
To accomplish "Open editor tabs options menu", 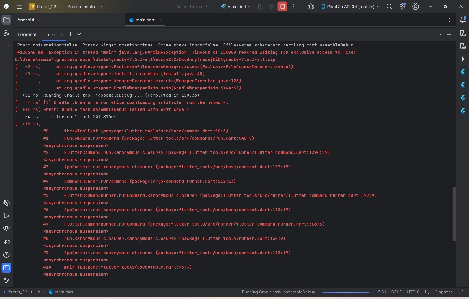I will [x=449, y=20].
